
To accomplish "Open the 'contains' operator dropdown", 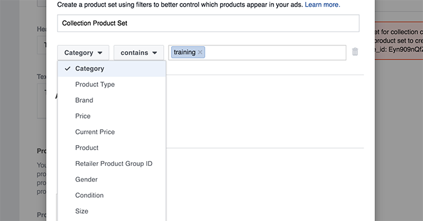I will [139, 53].
